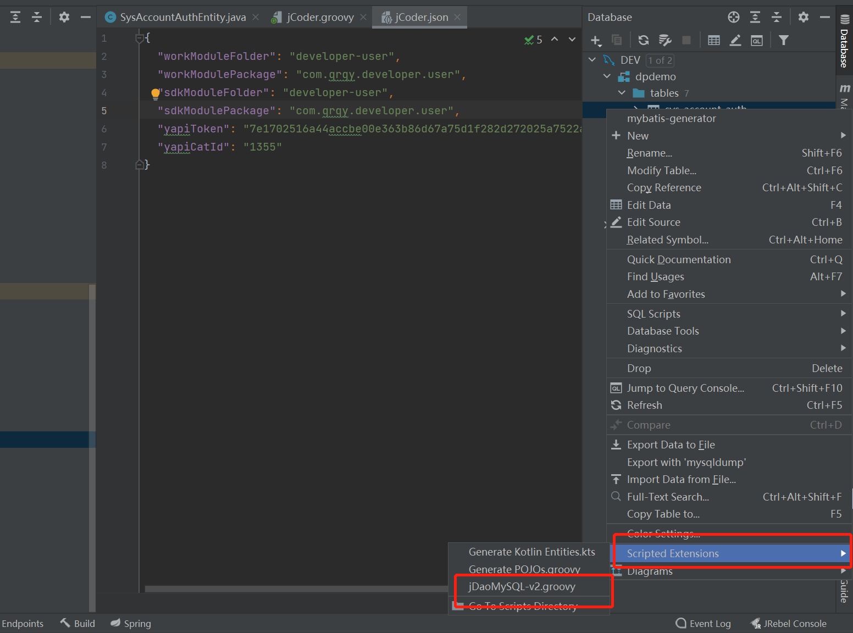Hide the Database tool window
The width and height of the screenshot is (853, 633).
[825, 17]
